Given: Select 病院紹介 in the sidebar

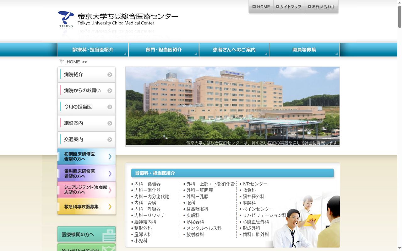Looking at the screenshot, I should click(86, 75).
